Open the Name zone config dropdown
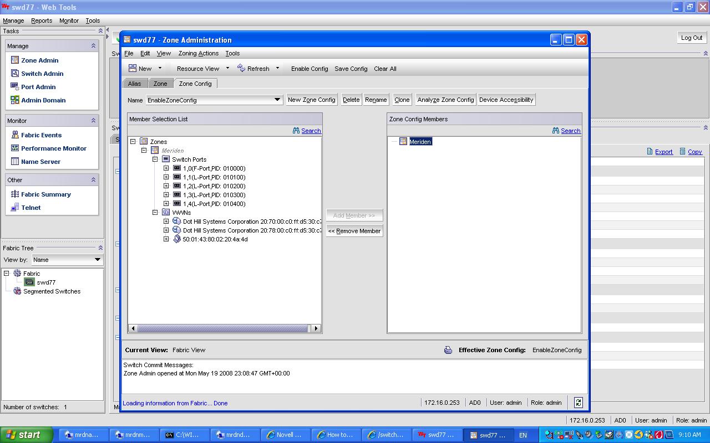 tap(277, 100)
